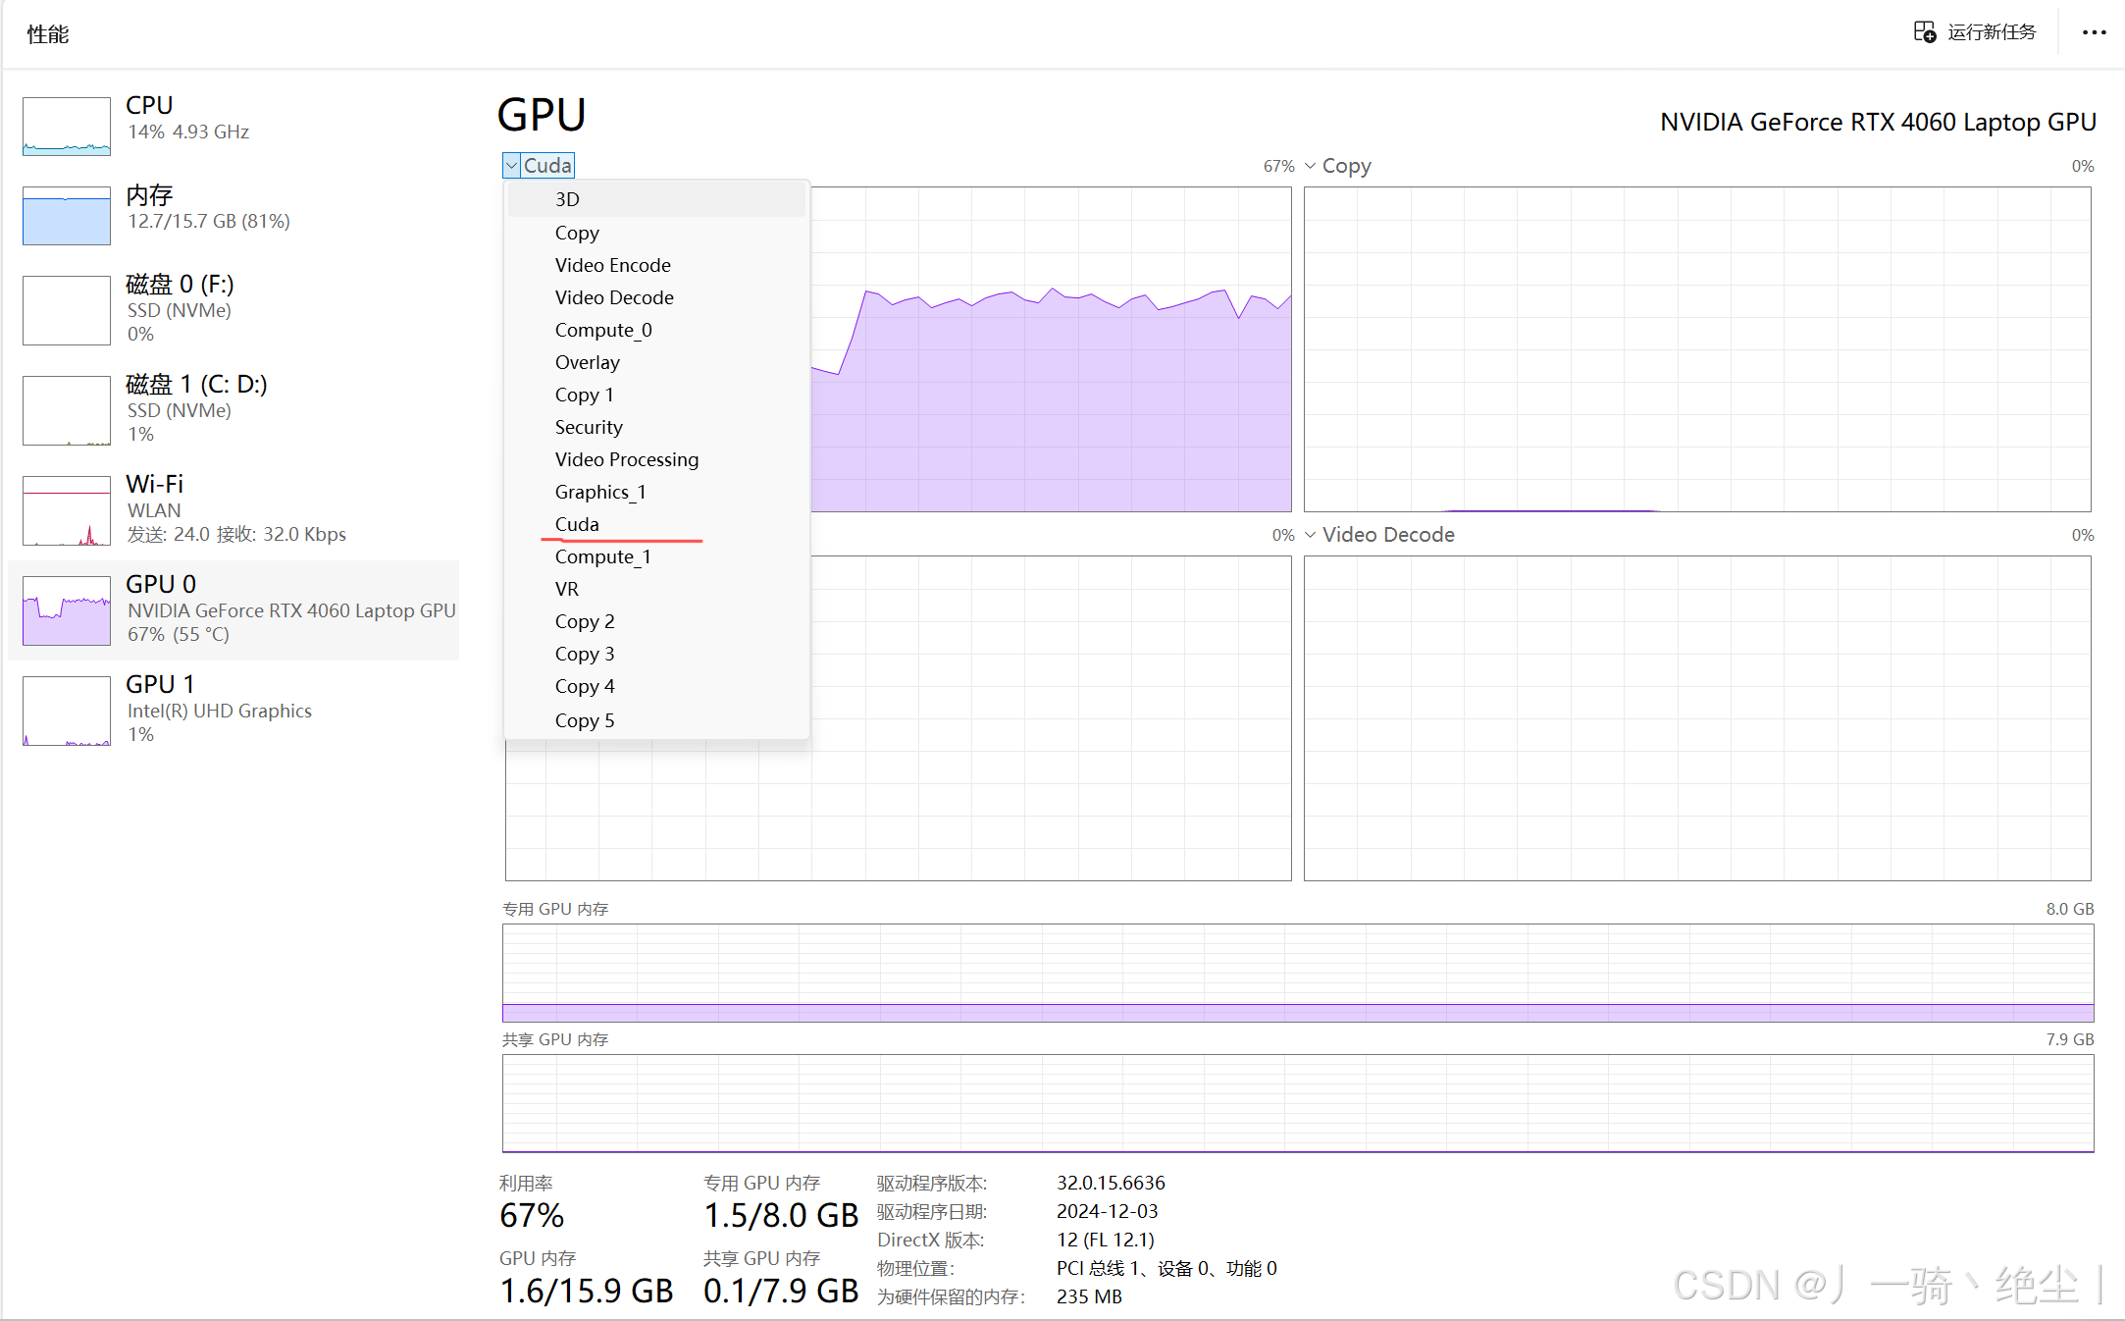Click the 性能 menu label
Image resolution: width=2125 pixels, height=1321 pixels.
[x=46, y=32]
